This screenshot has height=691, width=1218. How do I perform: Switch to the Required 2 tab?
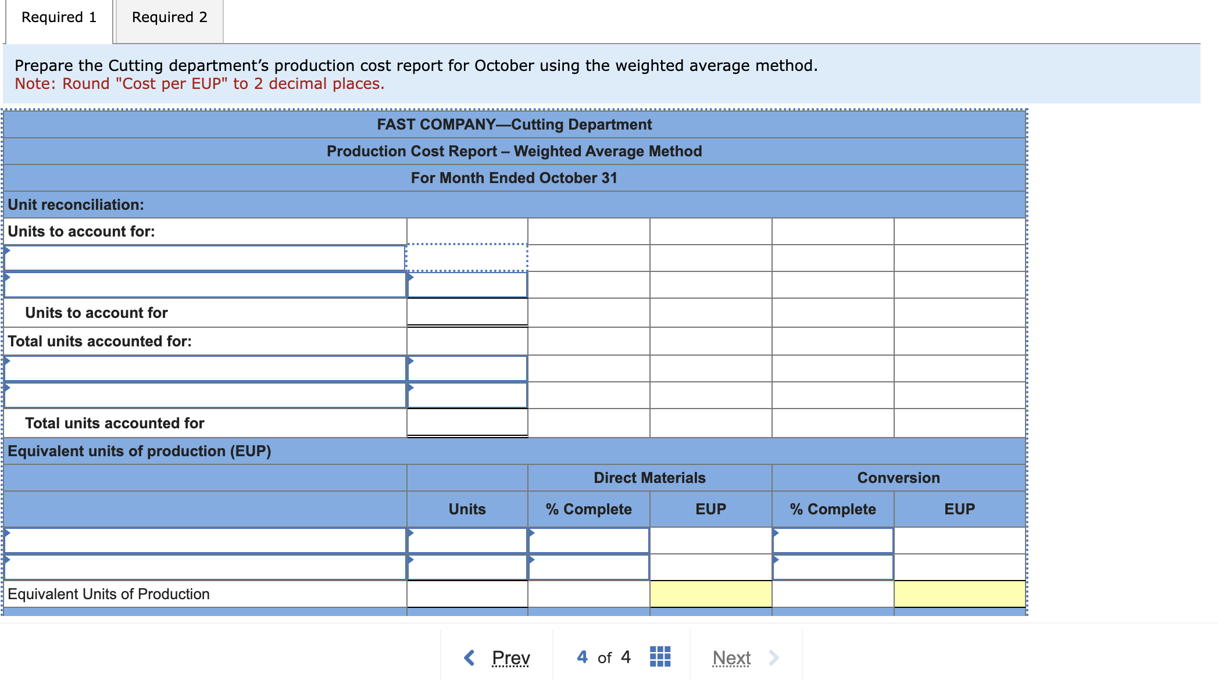coord(169,17)
